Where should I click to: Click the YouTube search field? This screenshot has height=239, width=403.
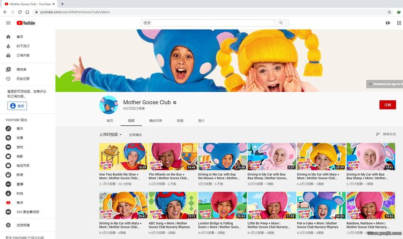click(207, 23)
